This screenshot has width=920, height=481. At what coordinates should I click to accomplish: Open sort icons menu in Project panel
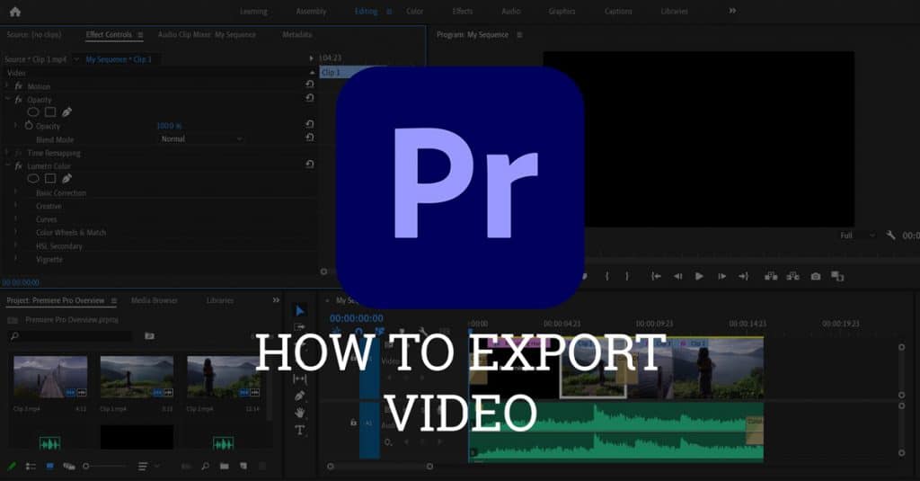tap(143, 467)
